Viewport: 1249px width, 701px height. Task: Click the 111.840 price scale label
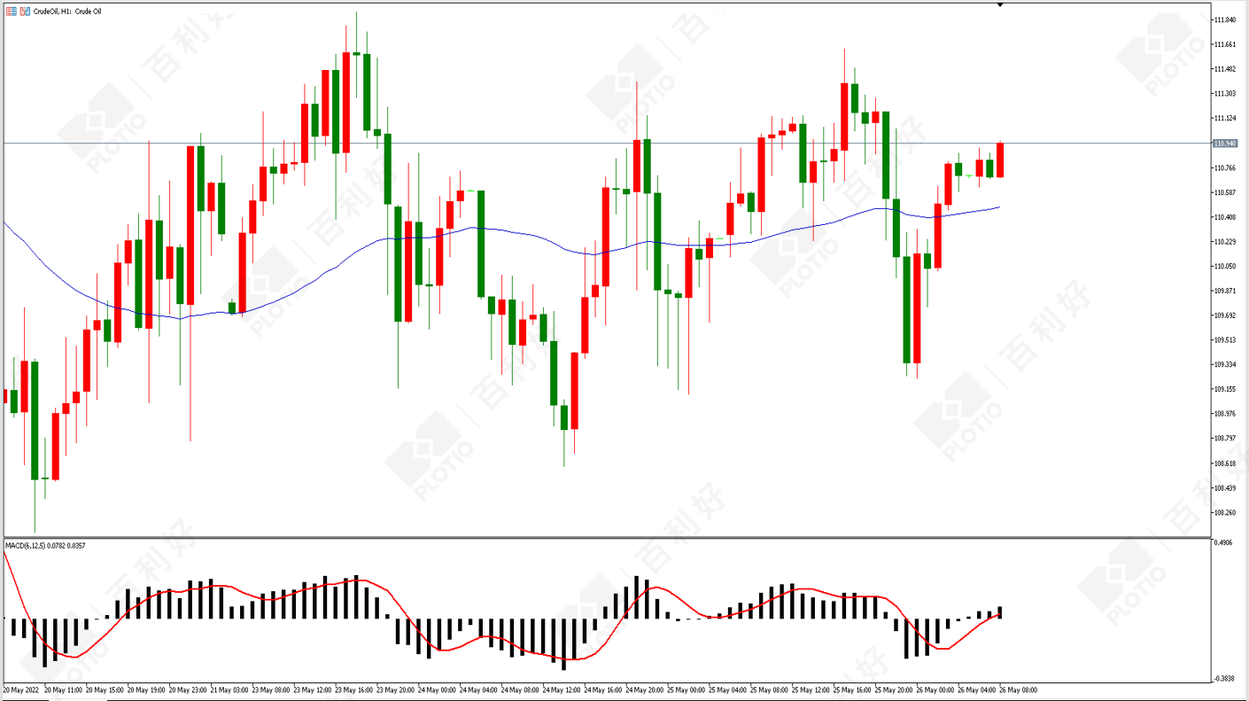(x=1225, y=20)
